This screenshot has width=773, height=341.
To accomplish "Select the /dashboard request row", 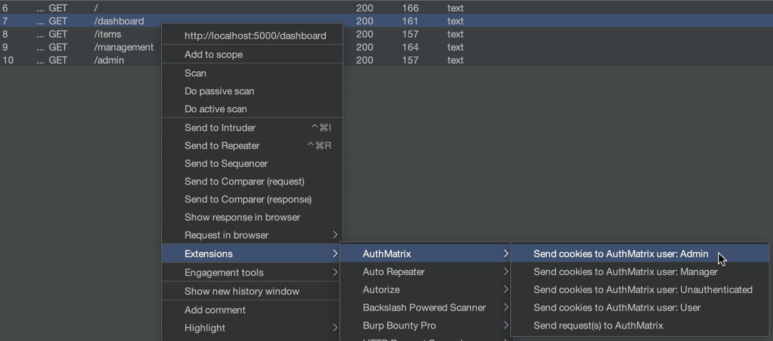I will tap(386, 21).
